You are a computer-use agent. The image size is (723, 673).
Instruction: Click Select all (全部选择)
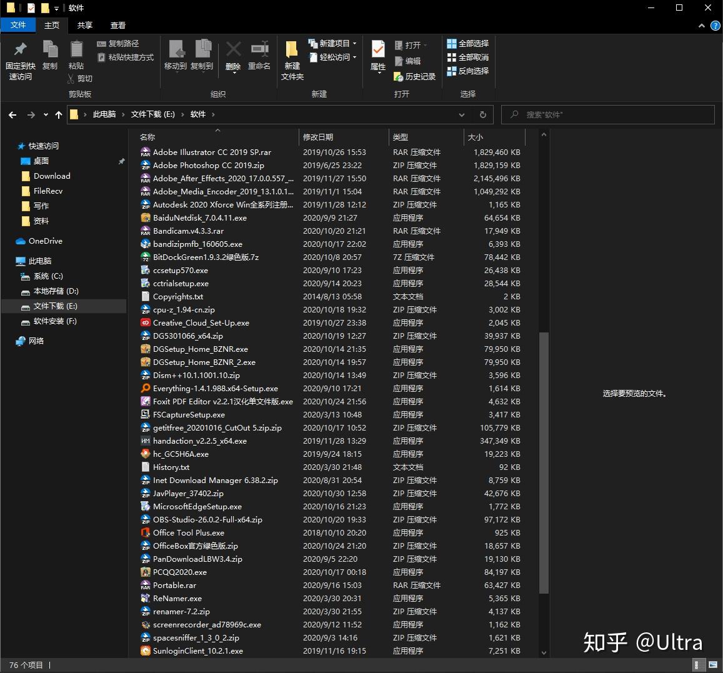[x=467, y=43]
